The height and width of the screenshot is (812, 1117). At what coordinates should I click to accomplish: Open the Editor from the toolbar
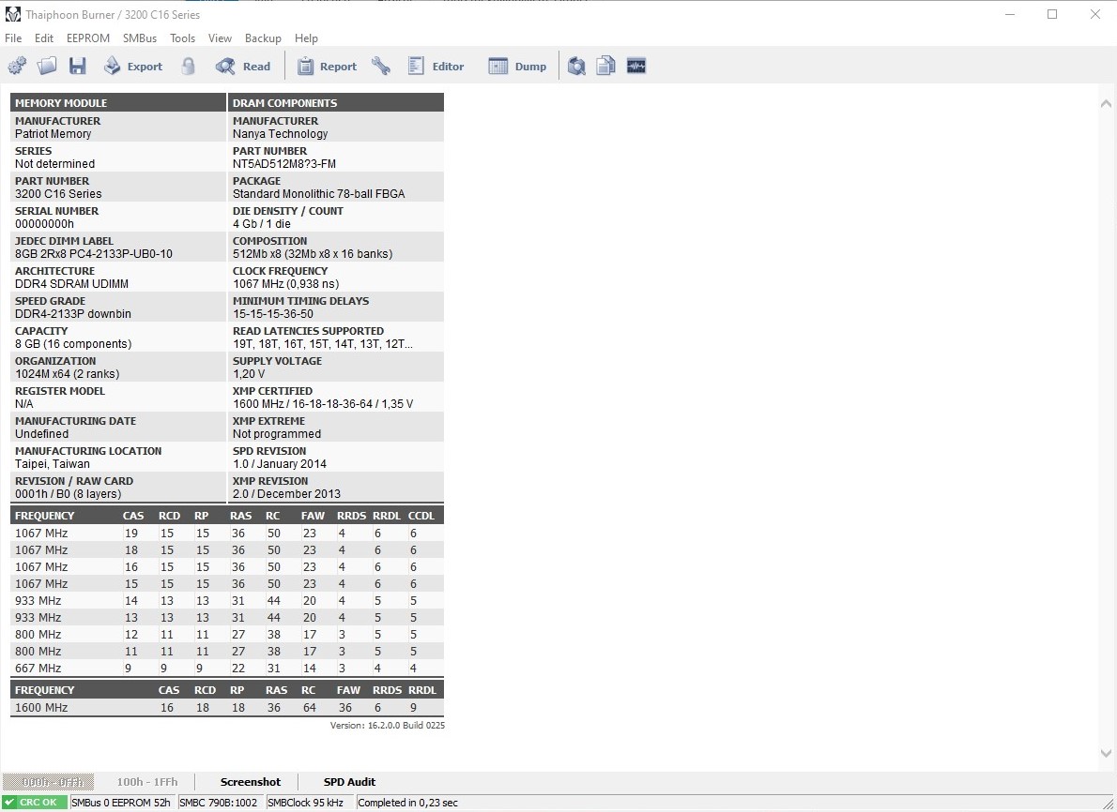pyautogui.click(x=436, y=67)
